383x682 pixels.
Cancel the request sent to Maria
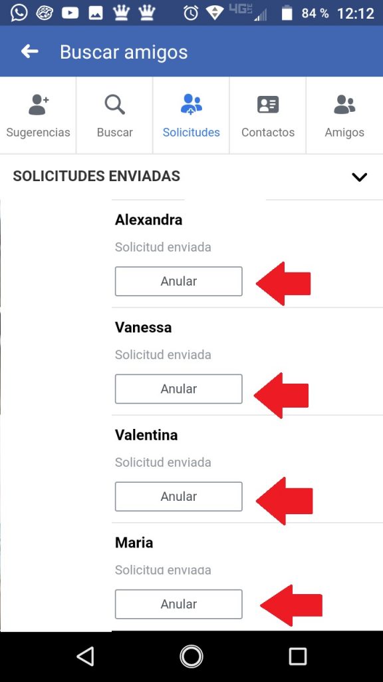point(178,604)
